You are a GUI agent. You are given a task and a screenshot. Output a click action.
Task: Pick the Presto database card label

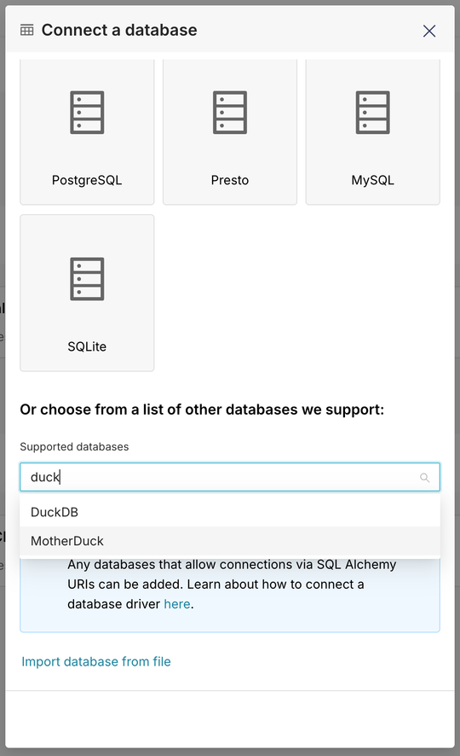point(230,180)
